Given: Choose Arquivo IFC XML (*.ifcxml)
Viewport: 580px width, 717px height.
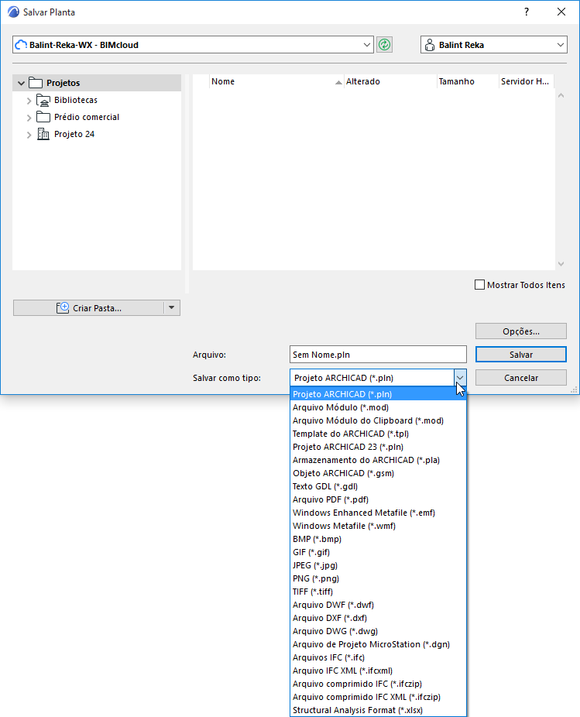Looking at the screenshot, I should (x=379, y=671).
